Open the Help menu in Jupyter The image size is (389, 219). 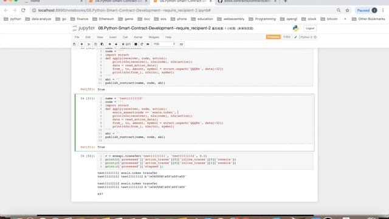coord(168,37)
